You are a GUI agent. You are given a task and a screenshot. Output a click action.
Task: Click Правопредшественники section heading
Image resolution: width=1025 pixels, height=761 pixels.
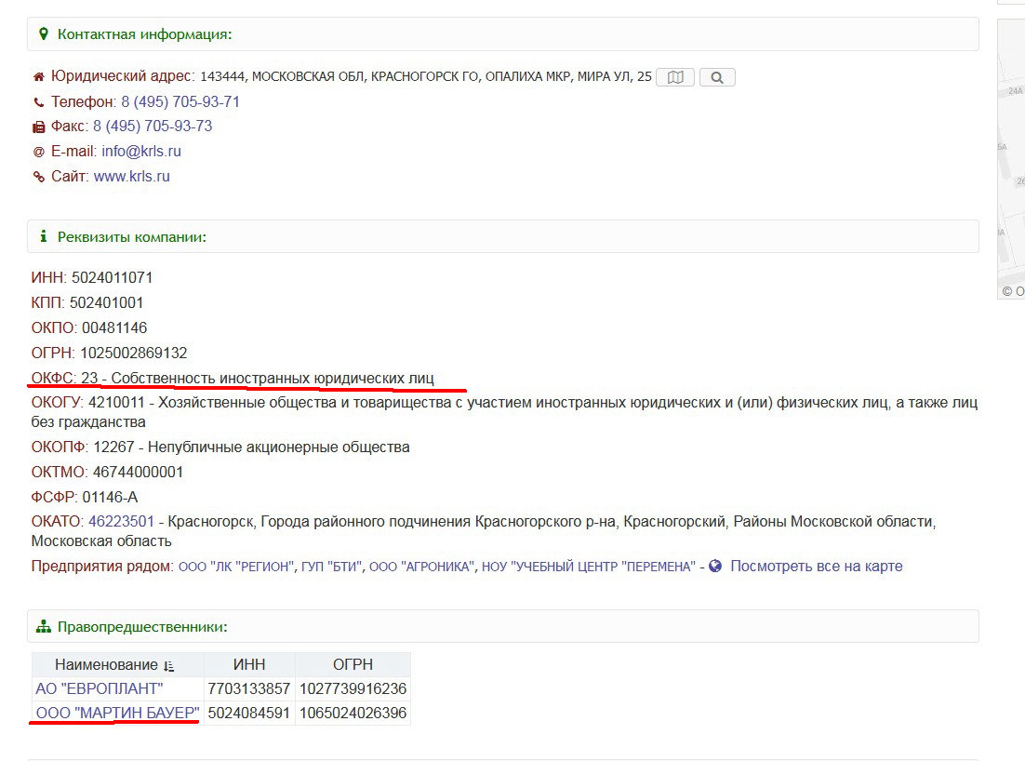click(142, 626)
